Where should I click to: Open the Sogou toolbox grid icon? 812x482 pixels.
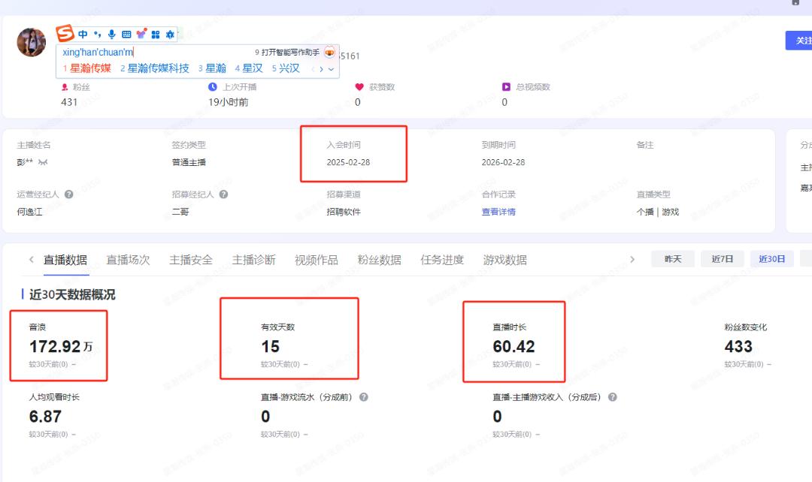(x=156, y=35)
